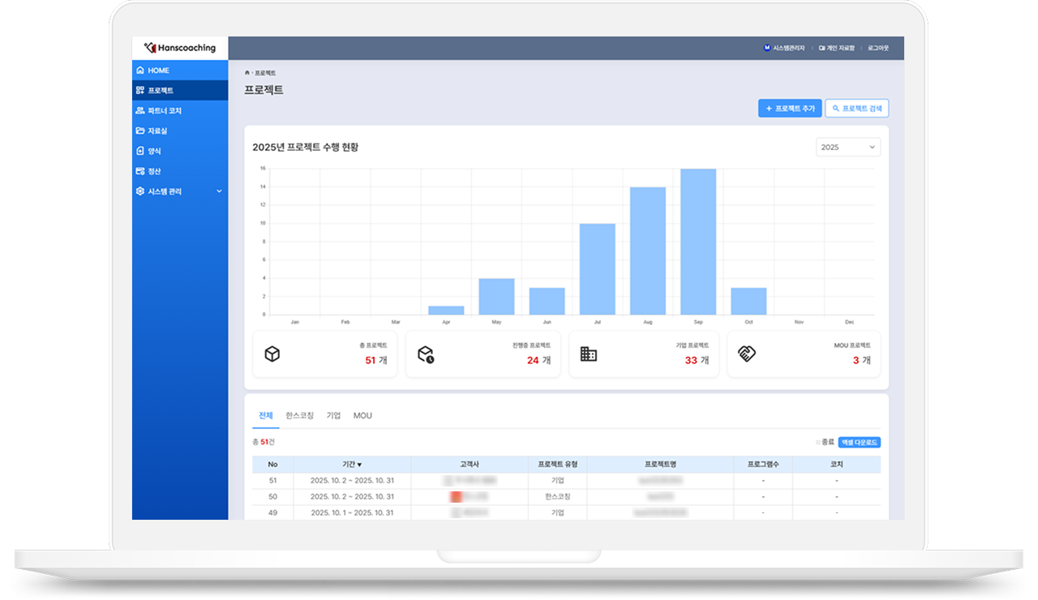
Task: Open the 2025 year dropdown
Action: coord(847,147)
